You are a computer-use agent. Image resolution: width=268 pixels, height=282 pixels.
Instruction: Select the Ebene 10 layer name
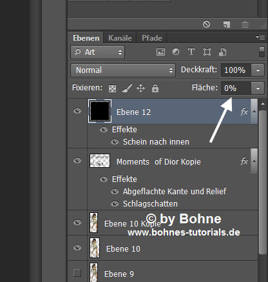[123, 249]
